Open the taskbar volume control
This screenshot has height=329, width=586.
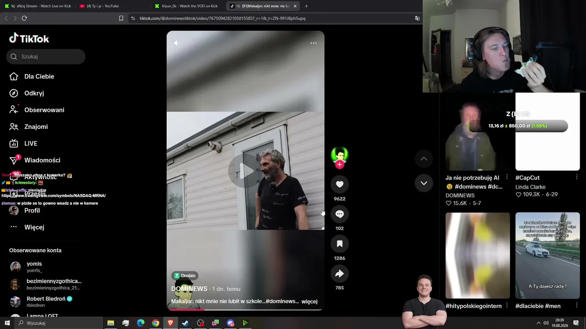tap(546, 323)
